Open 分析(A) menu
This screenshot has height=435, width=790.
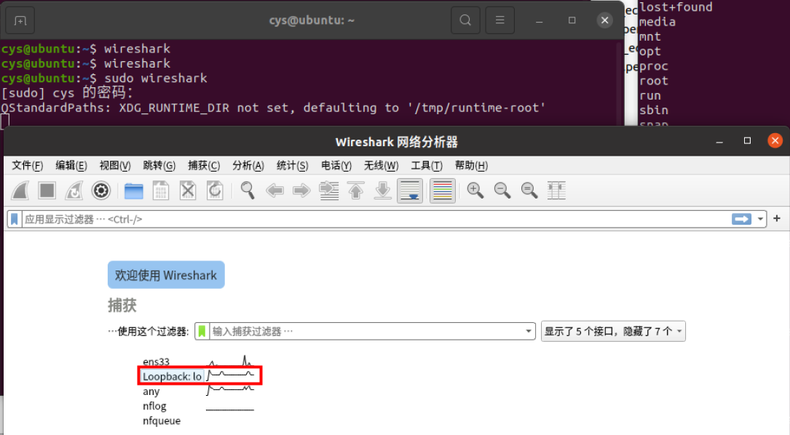click(x=248, y=166)
